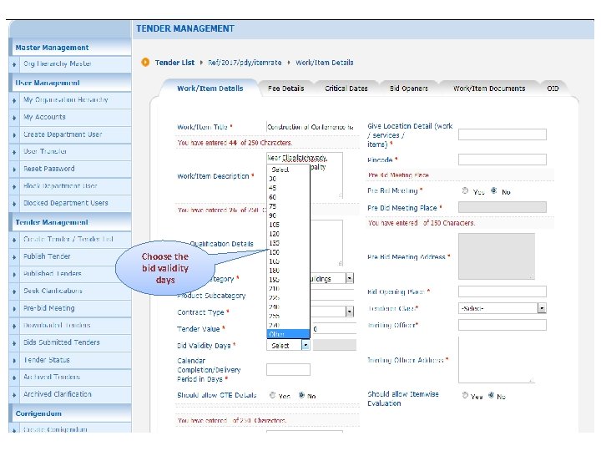This screenshot has height=451, width=601.
Task: Click Calendar Completion/Delivery Period field
Action: click(x=288, y=370)
